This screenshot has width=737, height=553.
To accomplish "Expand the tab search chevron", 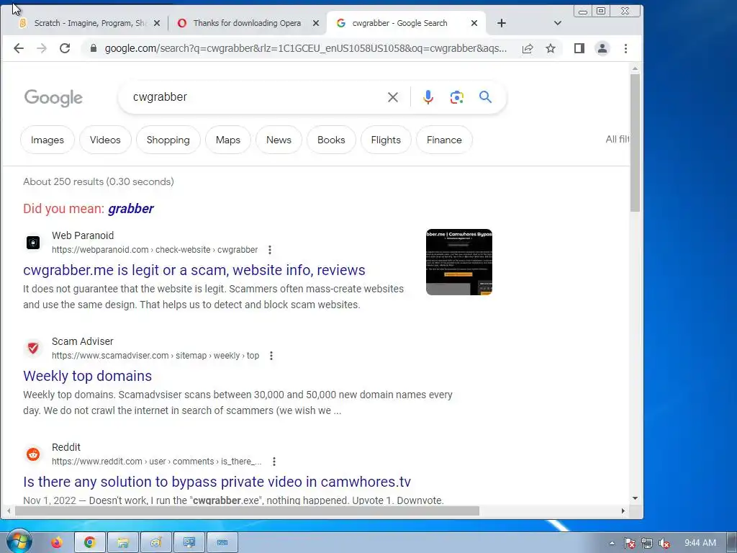I will tap(558, 23).
